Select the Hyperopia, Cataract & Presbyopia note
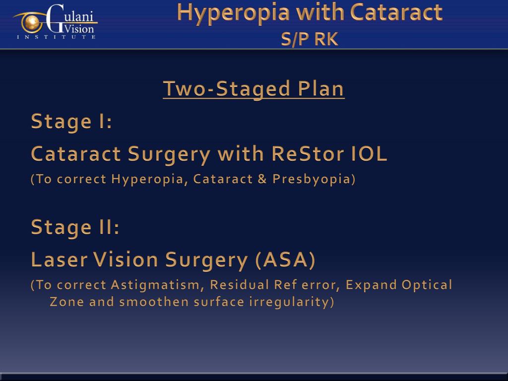The image size is (508, 381). 193,179
